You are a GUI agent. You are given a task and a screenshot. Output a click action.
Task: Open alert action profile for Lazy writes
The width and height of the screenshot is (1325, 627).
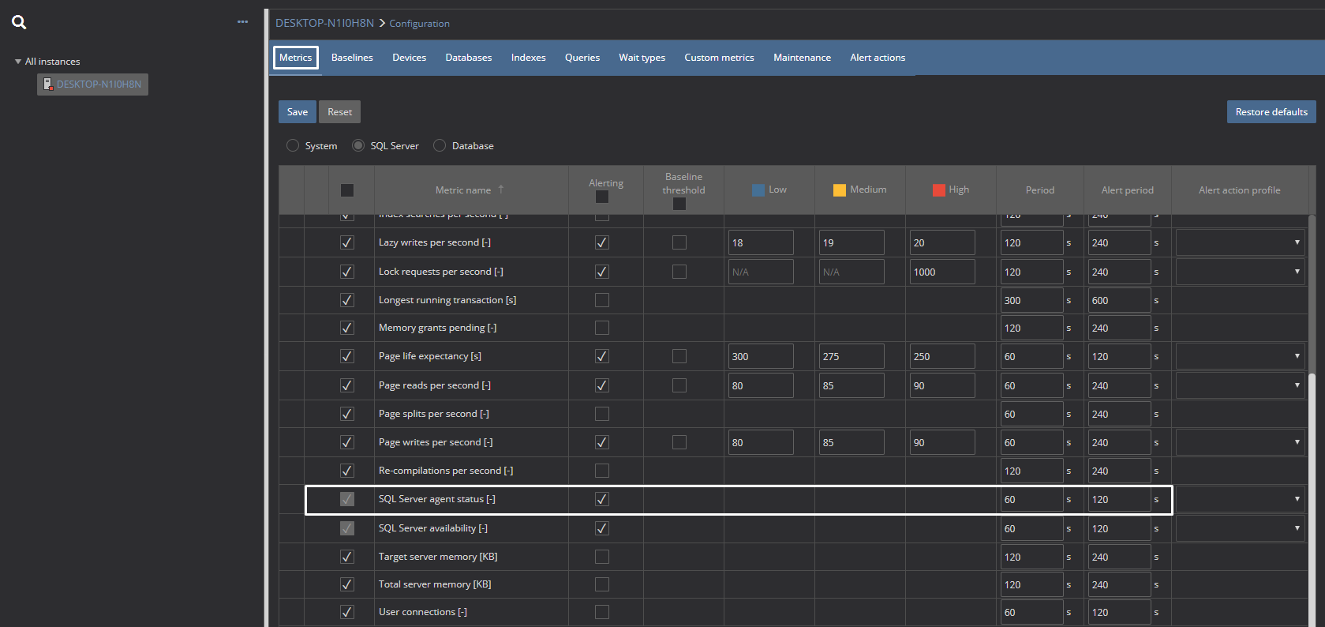pyautogui.click(x=1240, y=242)
